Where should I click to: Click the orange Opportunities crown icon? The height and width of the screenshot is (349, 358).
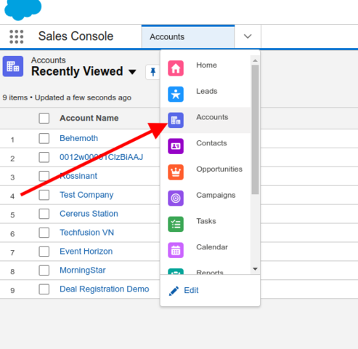coord(176,172)
